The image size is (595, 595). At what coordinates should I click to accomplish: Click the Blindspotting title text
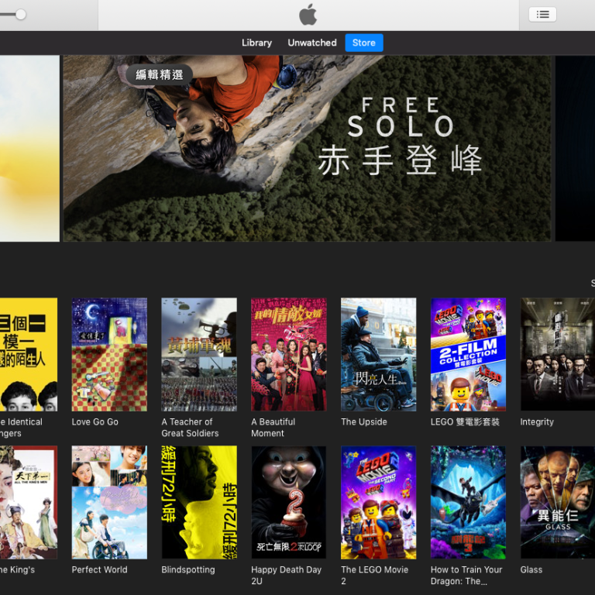(x=188, y=569)
